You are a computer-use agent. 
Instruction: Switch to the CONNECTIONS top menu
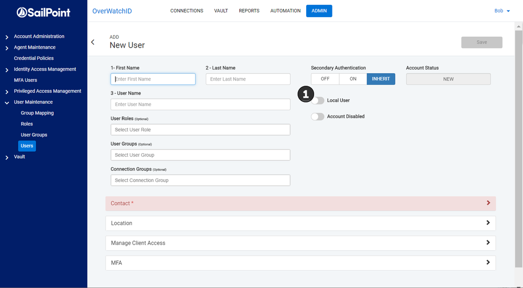coord(187,11)
